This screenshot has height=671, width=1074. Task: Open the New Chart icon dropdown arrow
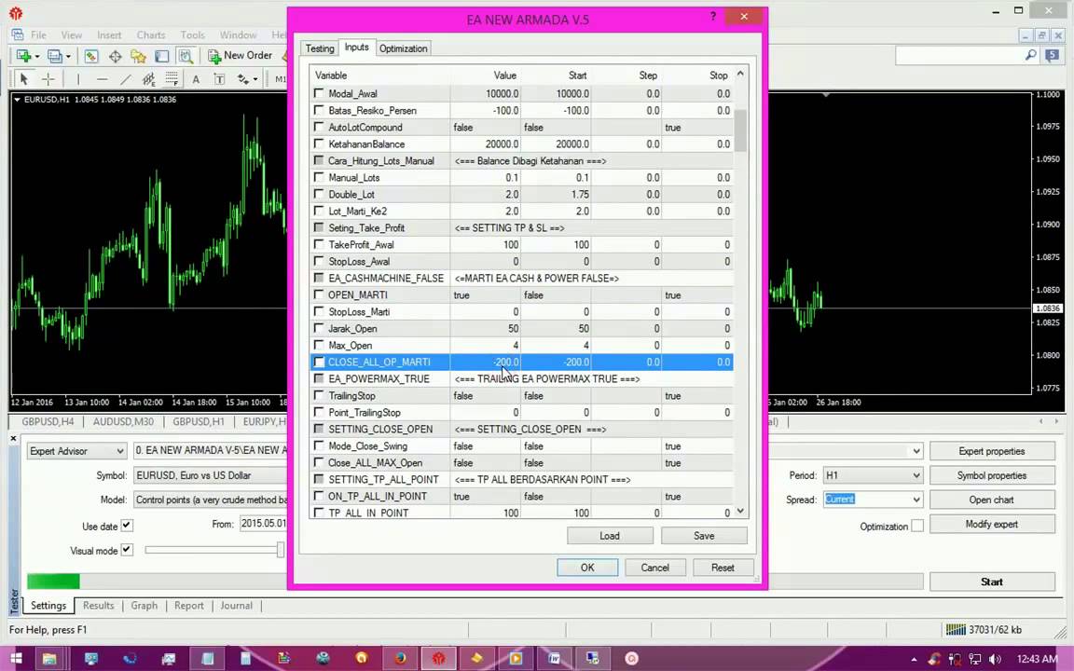[x=37, y=56]
